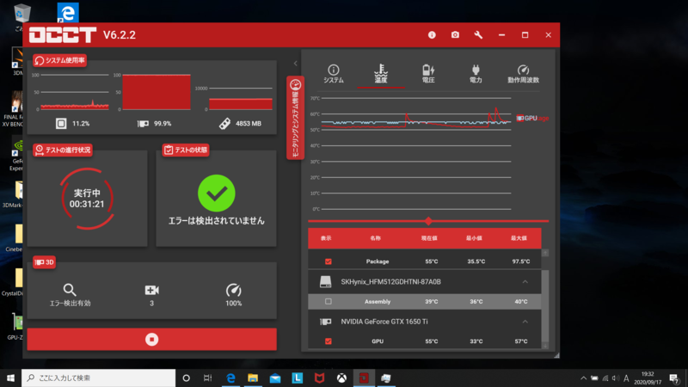Open the Windows Start menu

10,378
